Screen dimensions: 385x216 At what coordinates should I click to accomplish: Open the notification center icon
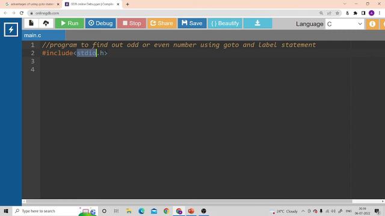click(x=377, y=211)
